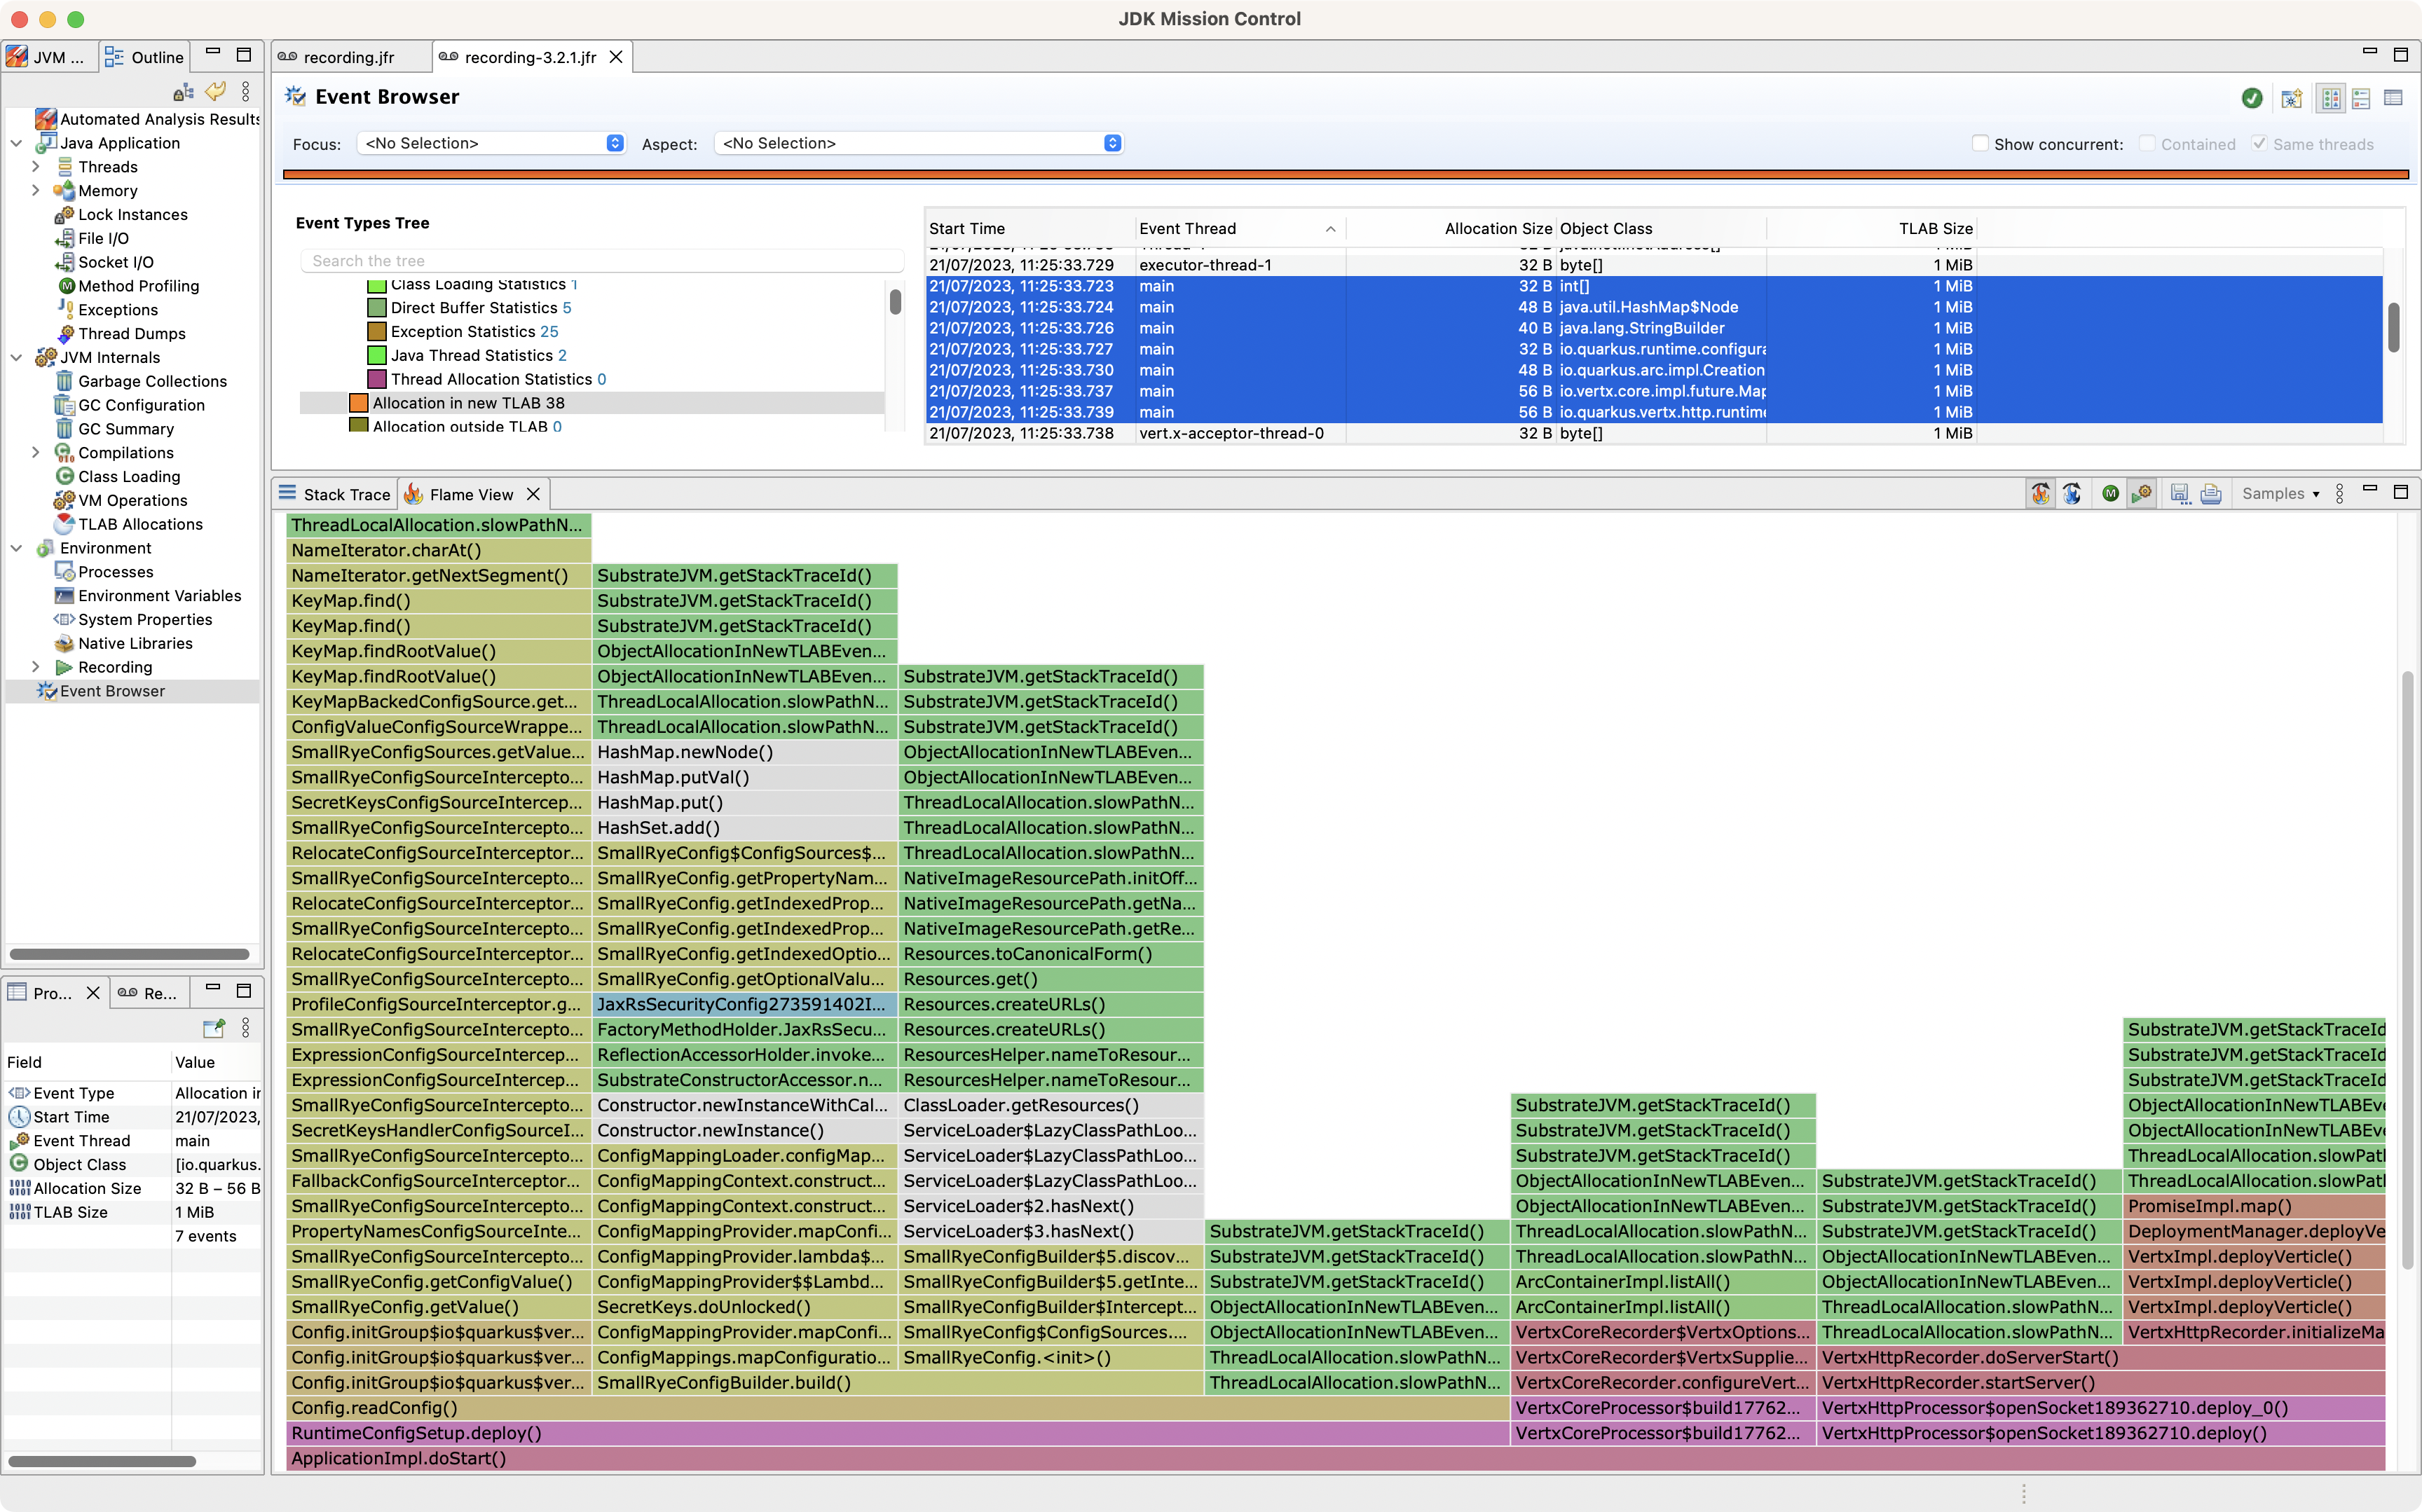Expand the Recording tree node
The image size is (2422, 1512).
(x=36, y=667)
